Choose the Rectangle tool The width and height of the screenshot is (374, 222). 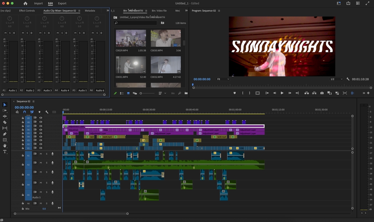click(5, 140)
